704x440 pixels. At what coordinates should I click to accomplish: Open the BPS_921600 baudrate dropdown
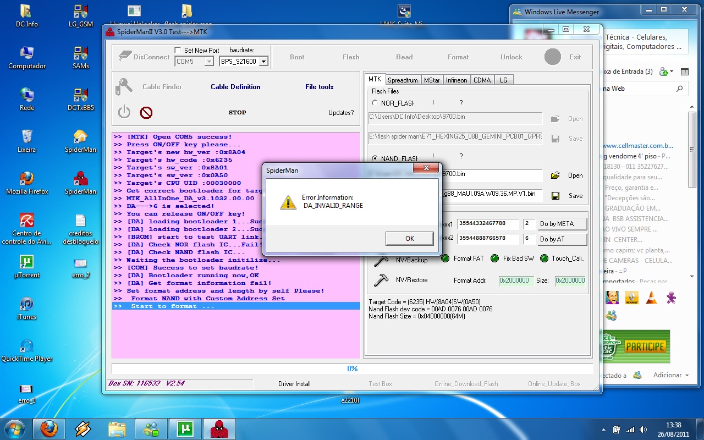coord(263,62)
